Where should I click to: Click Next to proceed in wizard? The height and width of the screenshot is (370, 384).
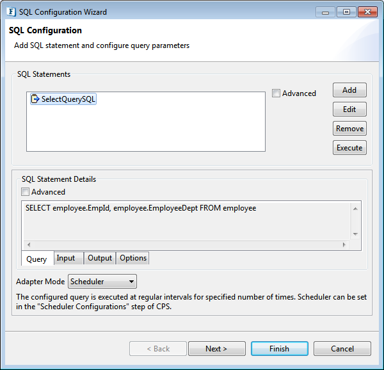(217, 348)
